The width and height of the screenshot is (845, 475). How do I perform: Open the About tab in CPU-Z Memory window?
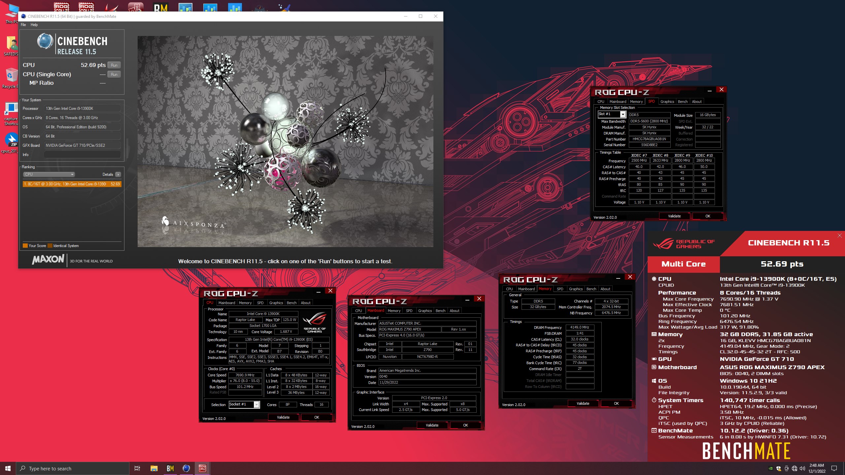pyautogui.click(x=605, y=289)
